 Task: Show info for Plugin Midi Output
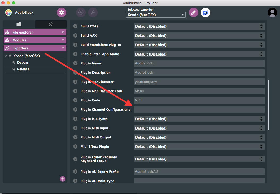[x=75, y=137]
